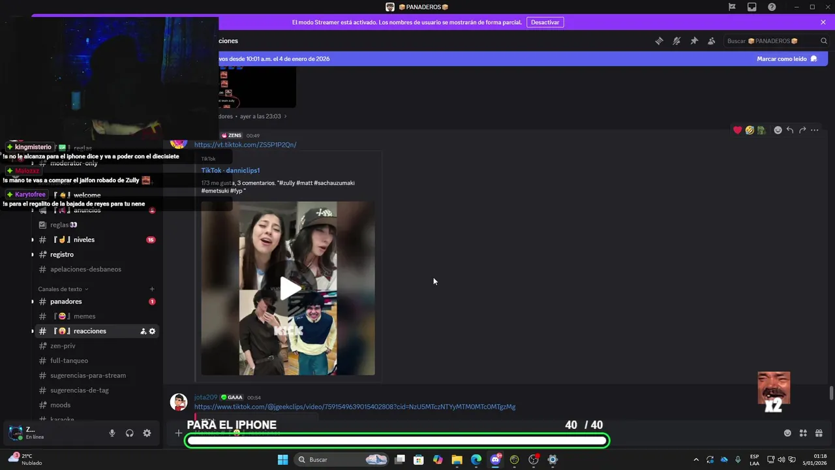Open the ESP LAA language switcher
The image size is (835, 470).
[x=754, y=460]
